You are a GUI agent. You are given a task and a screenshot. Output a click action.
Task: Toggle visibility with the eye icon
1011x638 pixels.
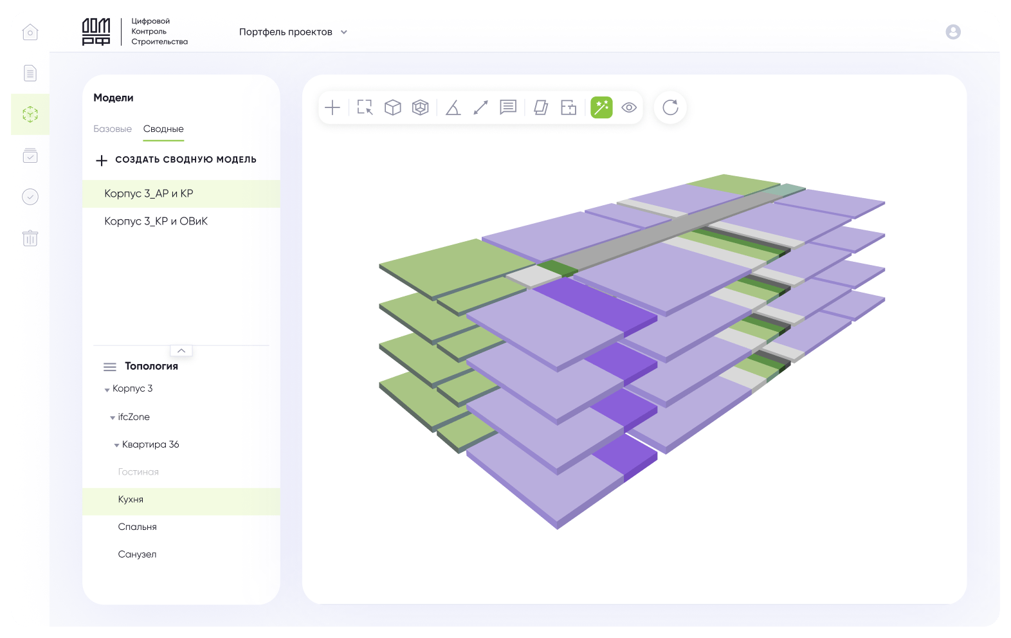pyautogui.click(x=629, y=107)
